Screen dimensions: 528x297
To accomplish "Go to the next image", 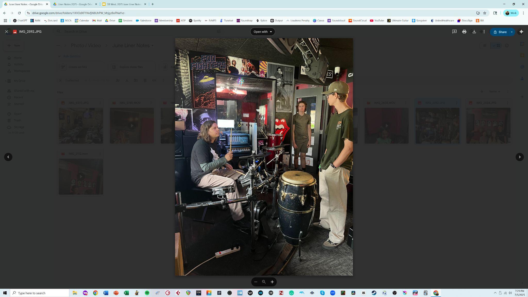I will tap(519, 157).
